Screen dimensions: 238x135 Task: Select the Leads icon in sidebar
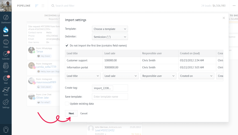click(x=6, y=31)
